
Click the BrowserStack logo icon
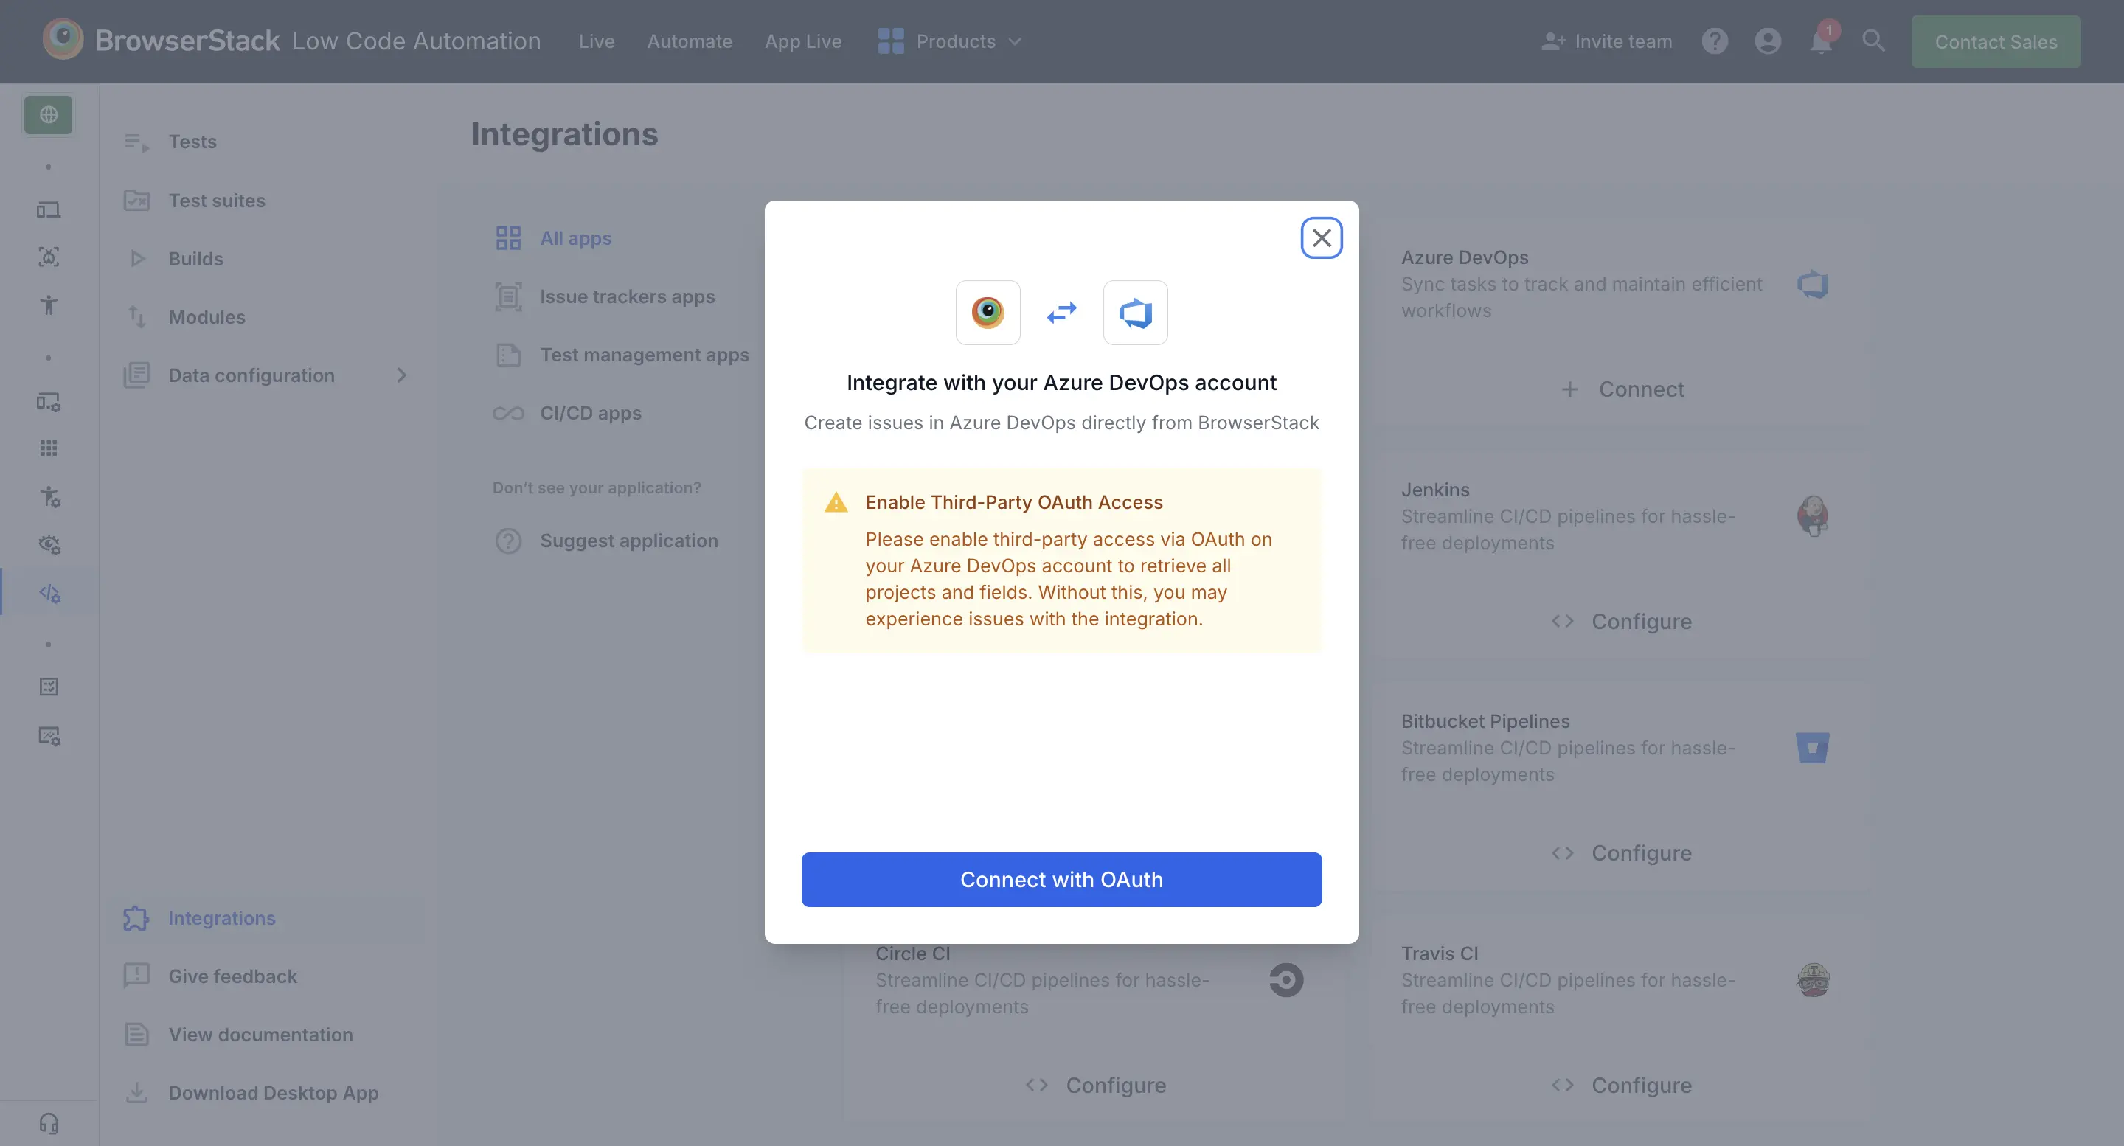click(63, 40)
